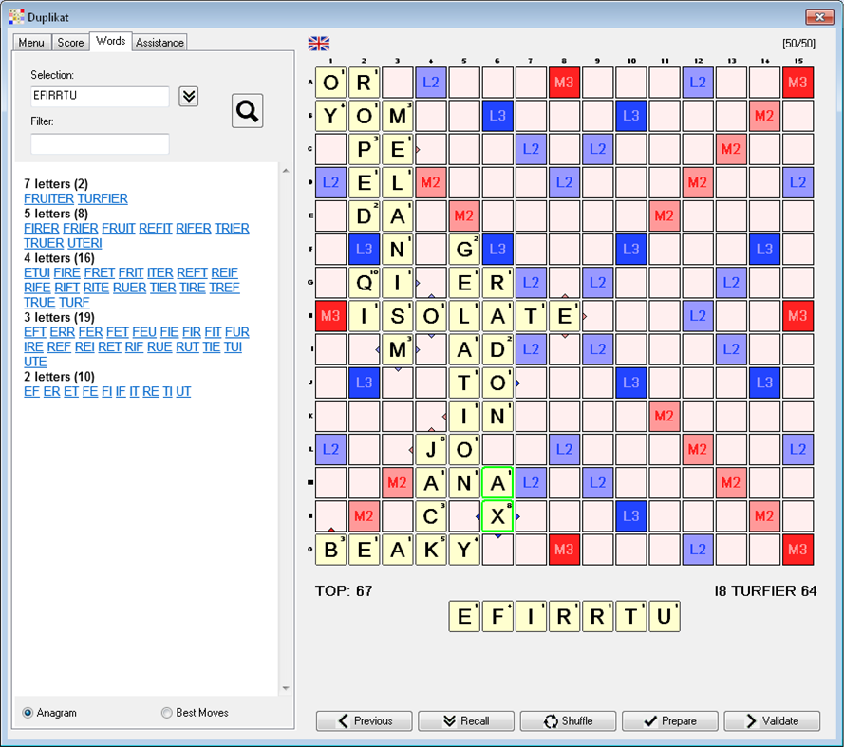Screen dimensions: 844x747
Task: Click inside the Filter input field
Action: 100,144
